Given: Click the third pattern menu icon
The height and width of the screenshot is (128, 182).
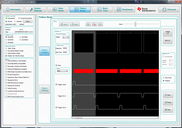Looking at the screenshot, I should click(100, 24).
